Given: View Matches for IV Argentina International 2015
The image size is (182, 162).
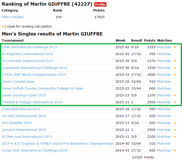Looking at the screenshot, I should tap(164, 54).
